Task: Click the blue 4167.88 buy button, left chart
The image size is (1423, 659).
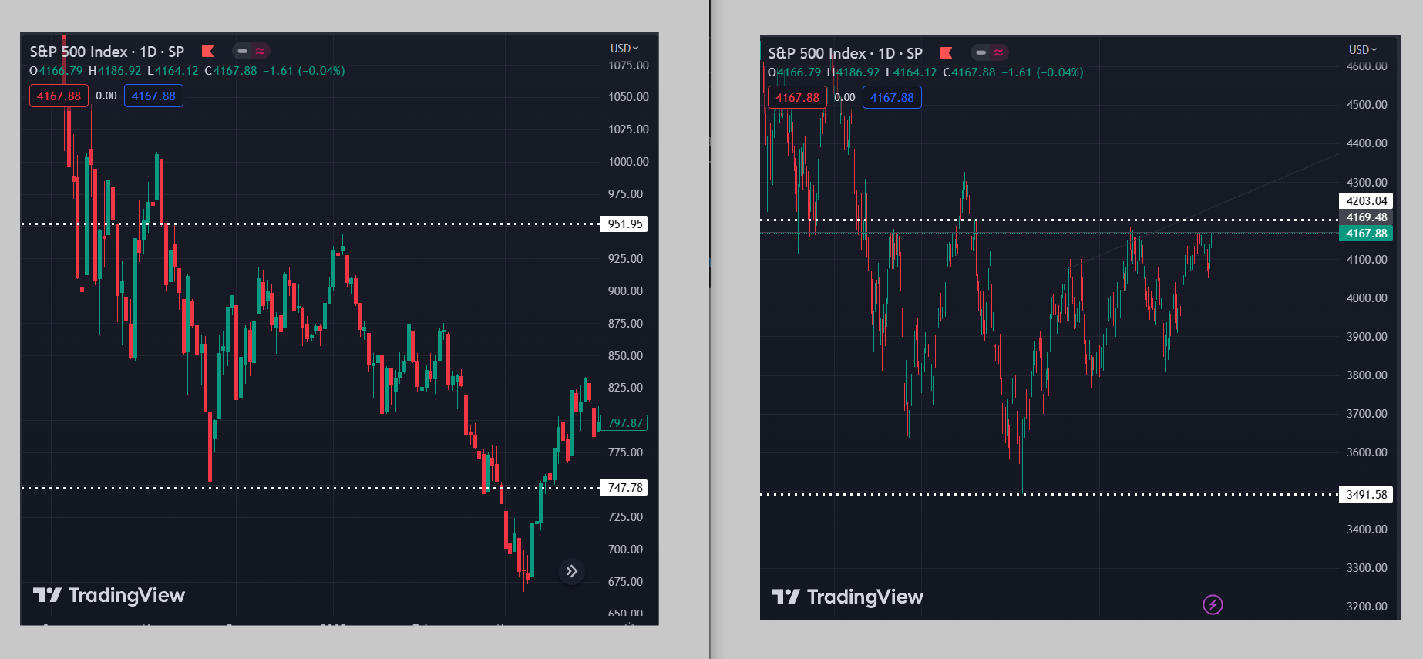Action: click(153, 96)
